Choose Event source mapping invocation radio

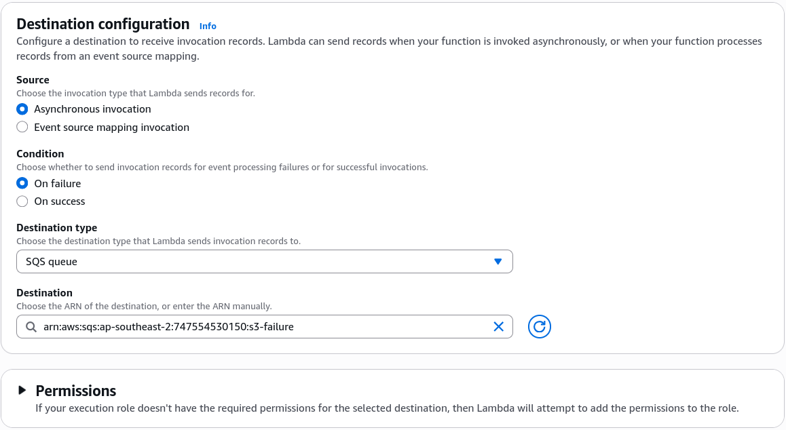pyautogui.click(x=22, y=128)
